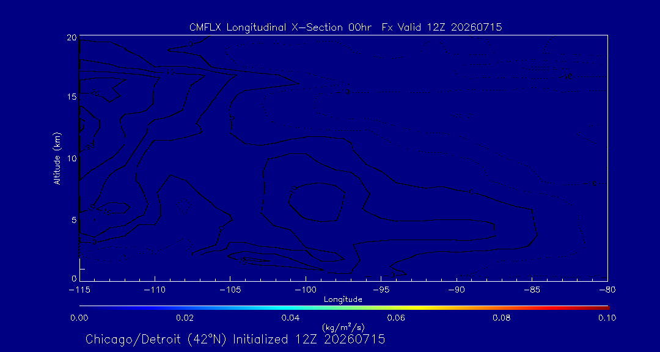Select the 10 contour label near the top-left
This screenshot has height=352, width=660.
tap(170, 72)
